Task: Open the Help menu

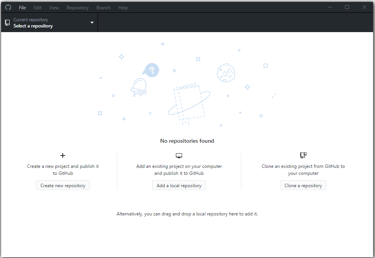Action: point(123,8)
